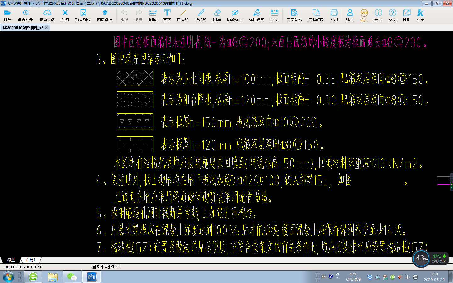
Task: Open the 帮助 help icon
Action: point(392,15)
